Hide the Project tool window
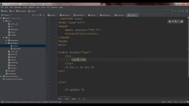The width and height of the screenshot is (189, 106). pyautogui.click(x=44, y=15)
